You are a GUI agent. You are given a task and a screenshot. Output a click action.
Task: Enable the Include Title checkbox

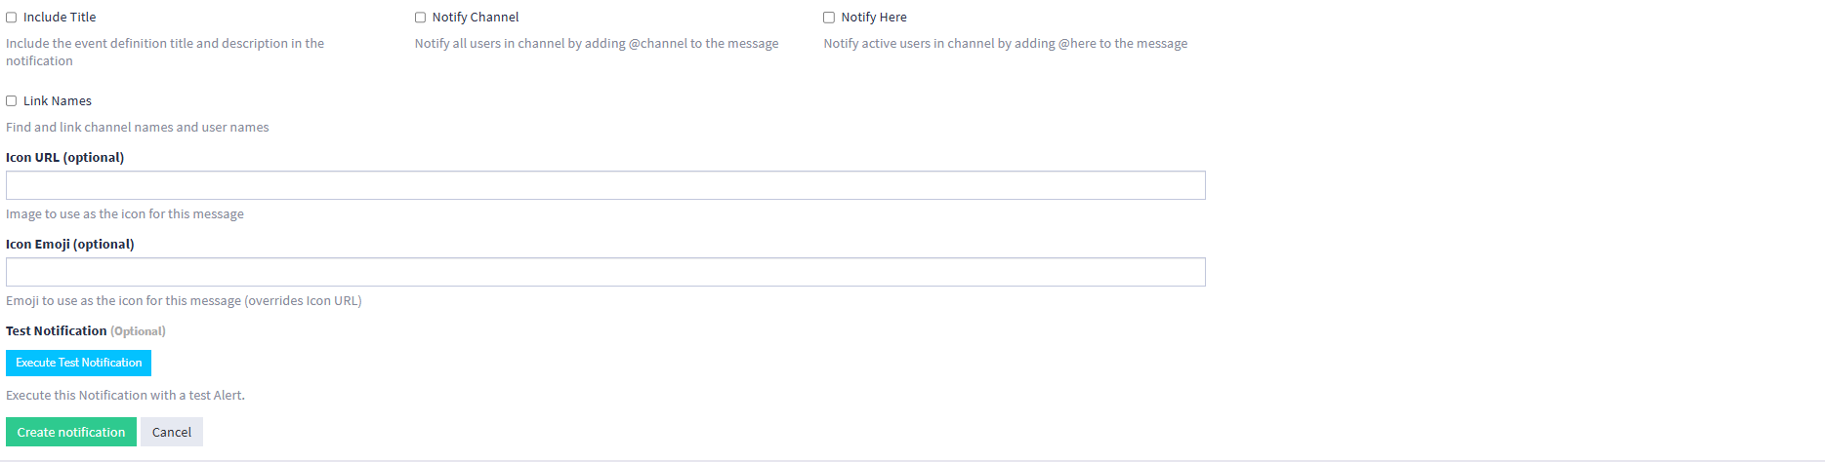(x=12, y=18)
